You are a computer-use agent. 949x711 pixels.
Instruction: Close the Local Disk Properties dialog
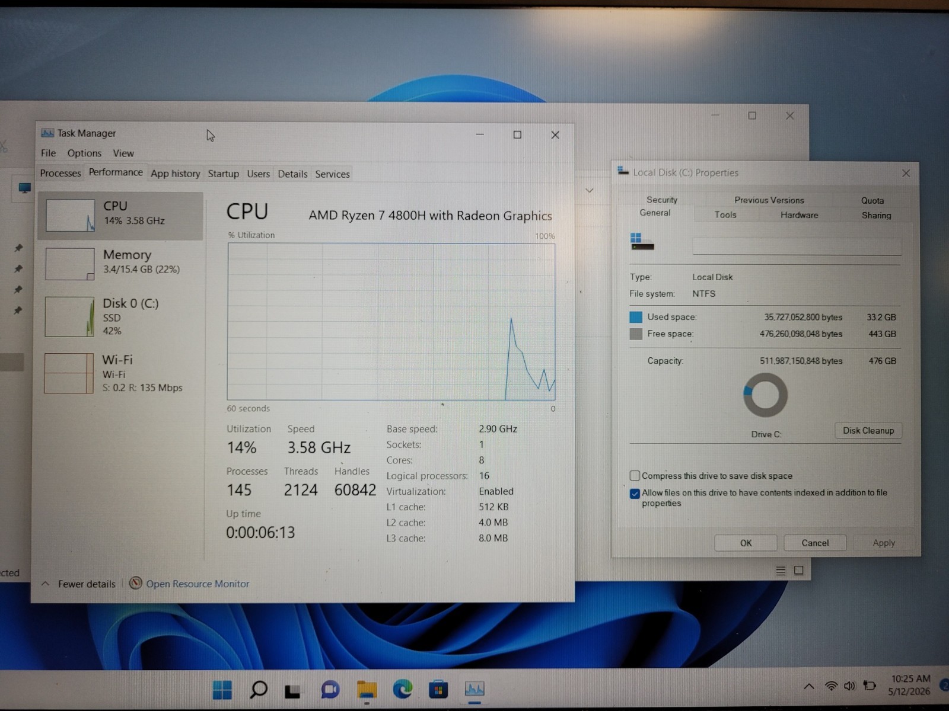[x=906, y=173]
